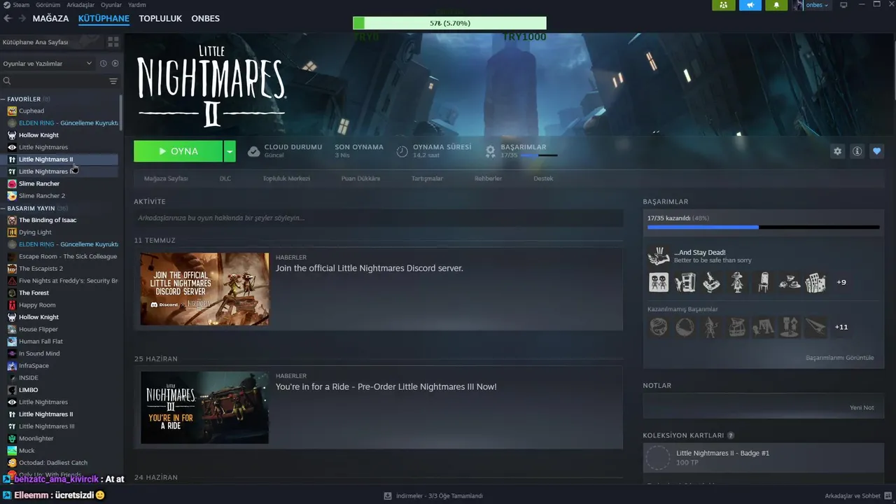Screen dimensions: 896x504
Task: Toggle the favorite heart for Little Nightmares II
Action: pyautogui.click(x=876, y=151)
